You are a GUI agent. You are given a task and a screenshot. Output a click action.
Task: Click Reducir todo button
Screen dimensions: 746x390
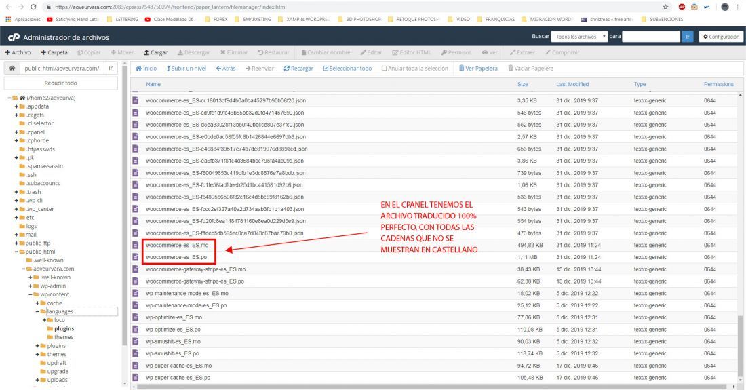click(x=61, y=83)
